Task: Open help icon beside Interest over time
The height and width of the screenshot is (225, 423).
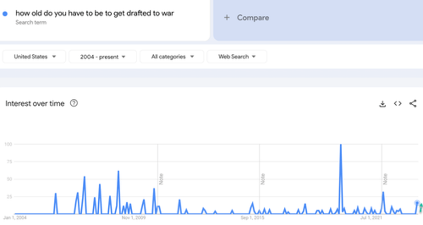Action: [74, 103]
